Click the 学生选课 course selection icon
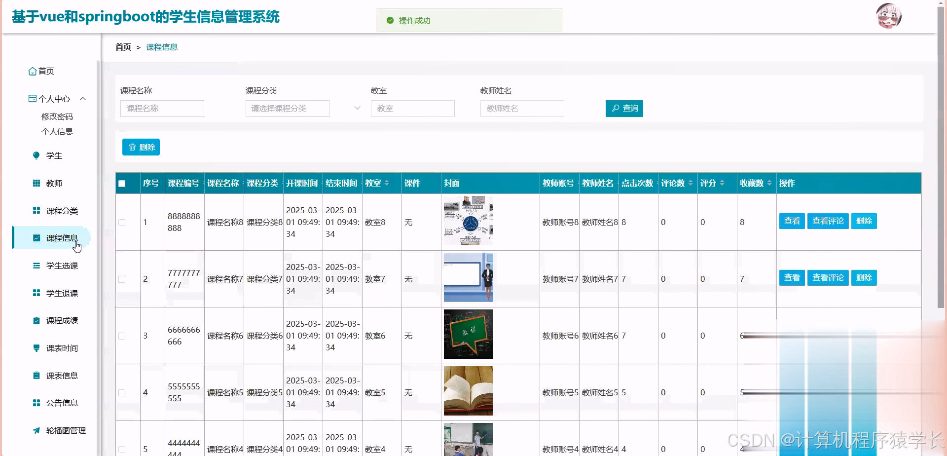 (36, 265)
